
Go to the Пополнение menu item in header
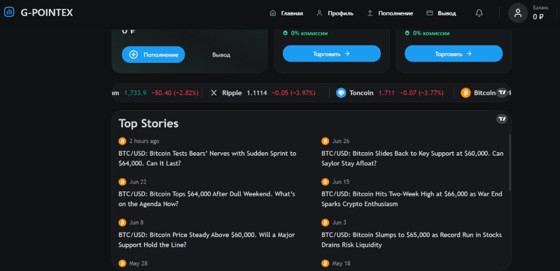tap(390, 13)
